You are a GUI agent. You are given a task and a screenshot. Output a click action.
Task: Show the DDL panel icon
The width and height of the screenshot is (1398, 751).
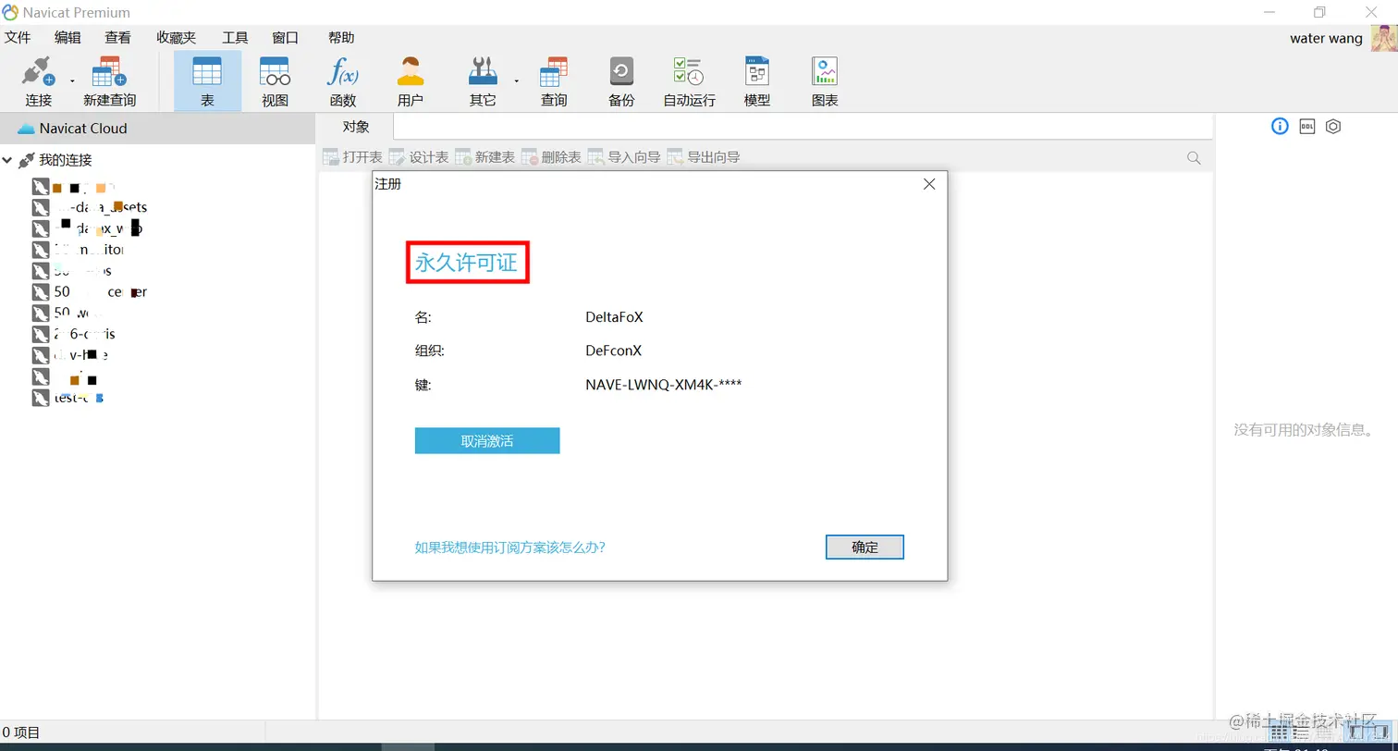[x=1306, y=127]
